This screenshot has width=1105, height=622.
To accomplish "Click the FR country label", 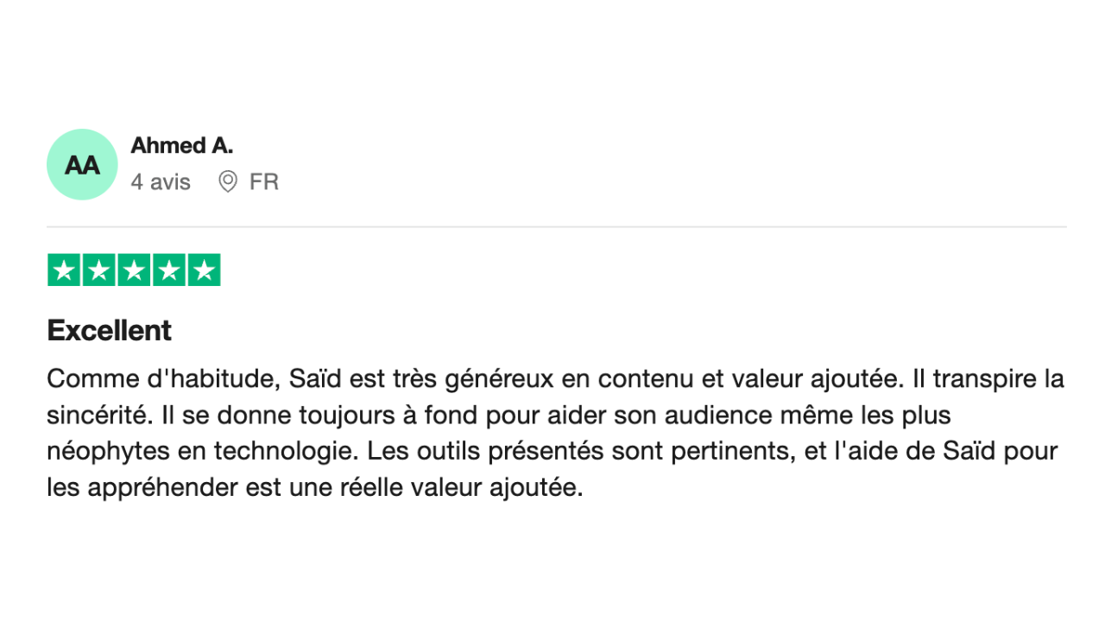I will (x=263, y=182).
